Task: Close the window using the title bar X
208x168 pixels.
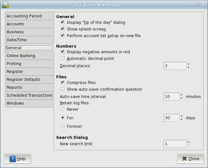Action: coord(203,5)
